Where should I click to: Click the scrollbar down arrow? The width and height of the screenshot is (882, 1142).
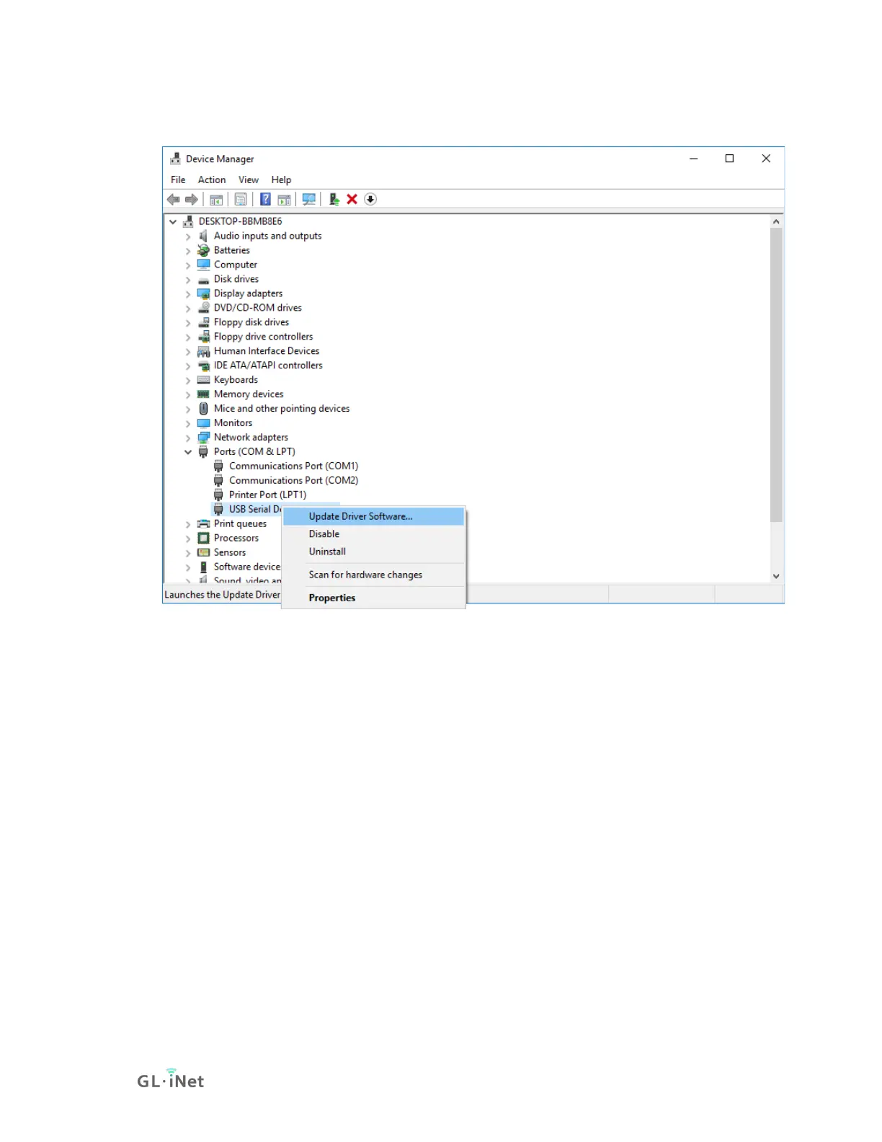pyautogui.click(x=776, y=576)
